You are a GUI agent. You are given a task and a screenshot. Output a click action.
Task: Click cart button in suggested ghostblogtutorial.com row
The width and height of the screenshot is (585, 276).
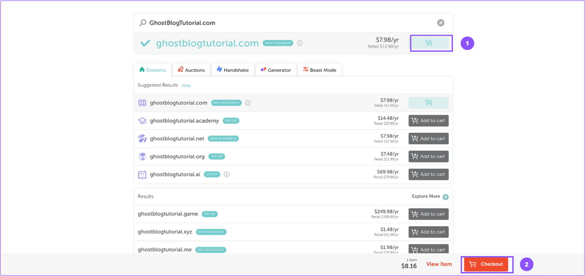pyautogui.click(x=429, y=103)
